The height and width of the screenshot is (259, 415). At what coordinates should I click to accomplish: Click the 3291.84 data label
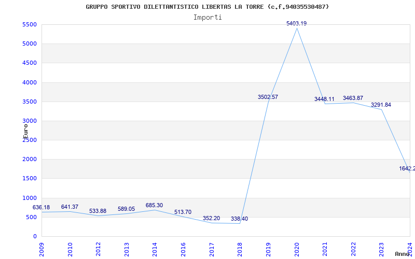tap(381, 105)
